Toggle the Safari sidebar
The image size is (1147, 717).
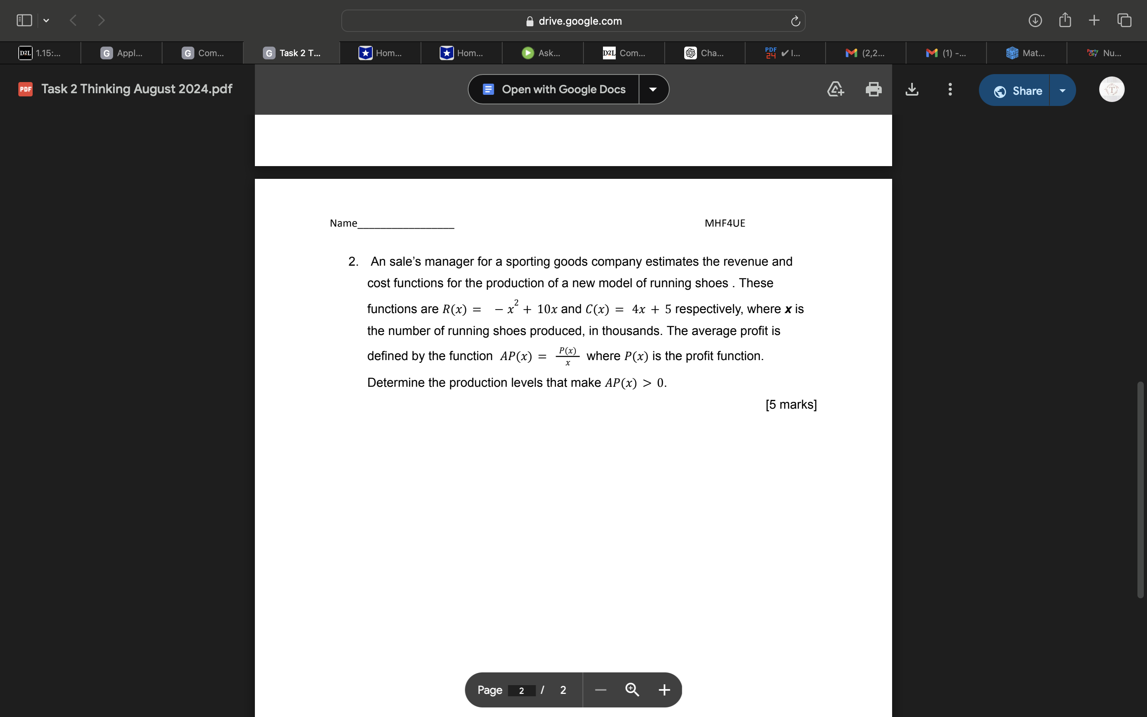[24, 20]
